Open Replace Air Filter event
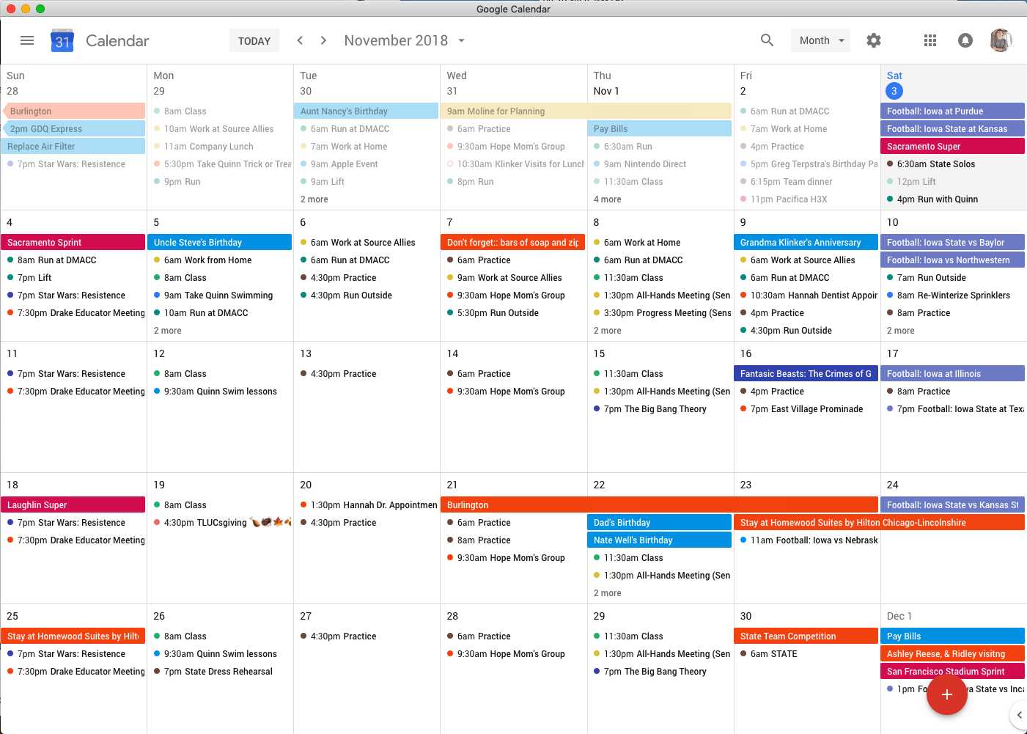 click(73, 147)
